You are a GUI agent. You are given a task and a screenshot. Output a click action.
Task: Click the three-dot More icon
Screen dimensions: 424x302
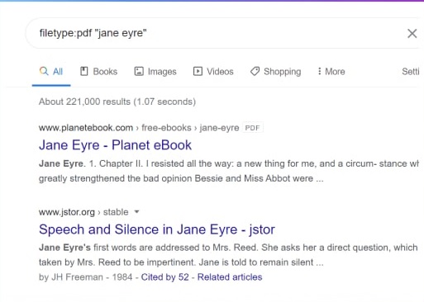pos(319,71)
